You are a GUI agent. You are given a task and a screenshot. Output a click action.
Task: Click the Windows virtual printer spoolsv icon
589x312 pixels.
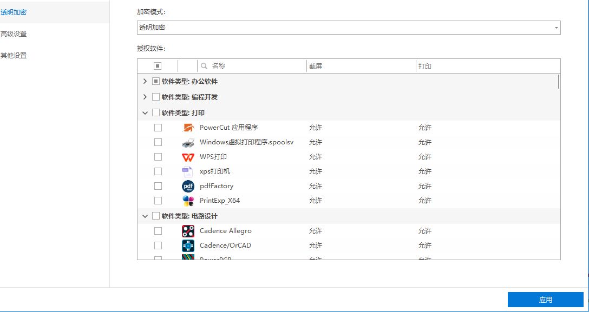188,142
